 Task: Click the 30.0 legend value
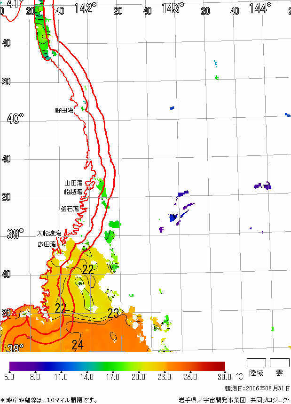224,378
